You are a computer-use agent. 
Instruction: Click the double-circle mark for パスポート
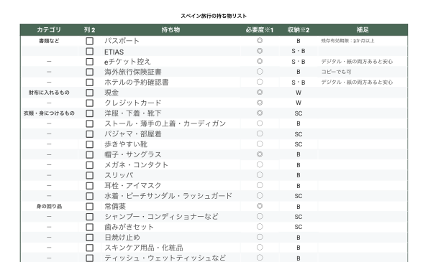tap(260, 41)
